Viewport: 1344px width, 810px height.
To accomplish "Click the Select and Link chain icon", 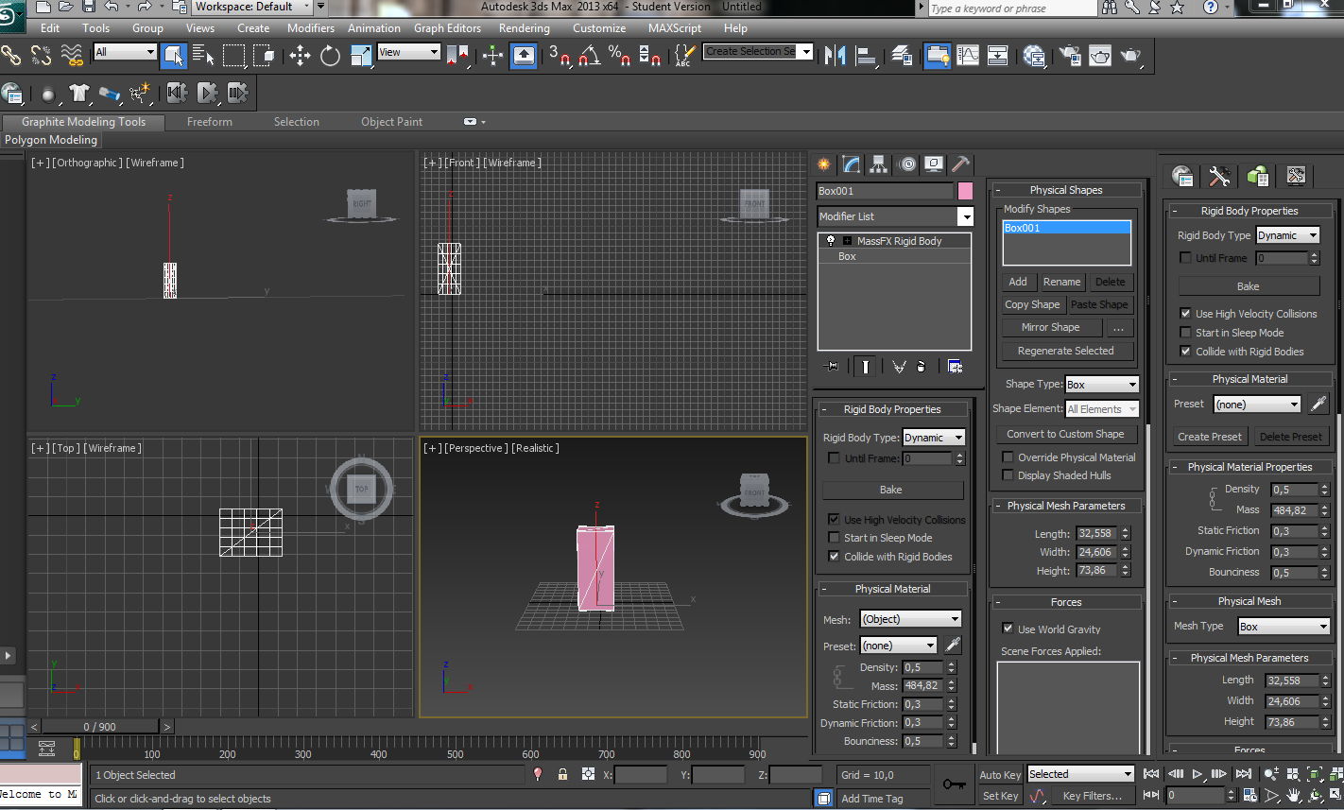I will click(x=11, y=56).
